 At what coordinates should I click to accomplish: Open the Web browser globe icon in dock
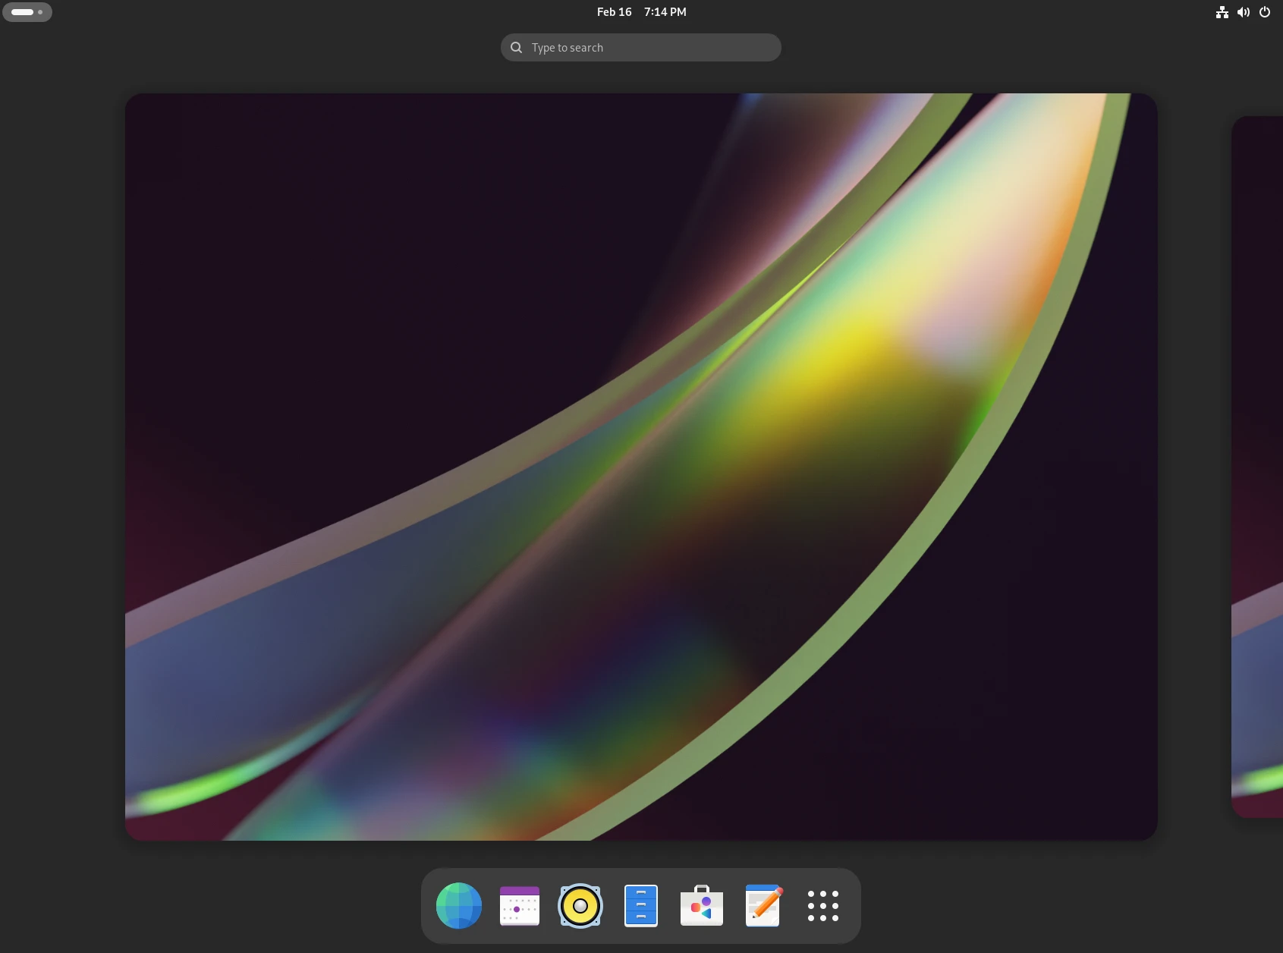click(x=459, y=906)
